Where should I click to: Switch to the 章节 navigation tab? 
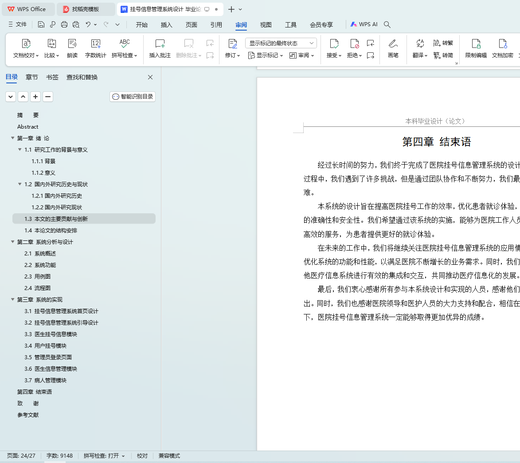point(32,77)
